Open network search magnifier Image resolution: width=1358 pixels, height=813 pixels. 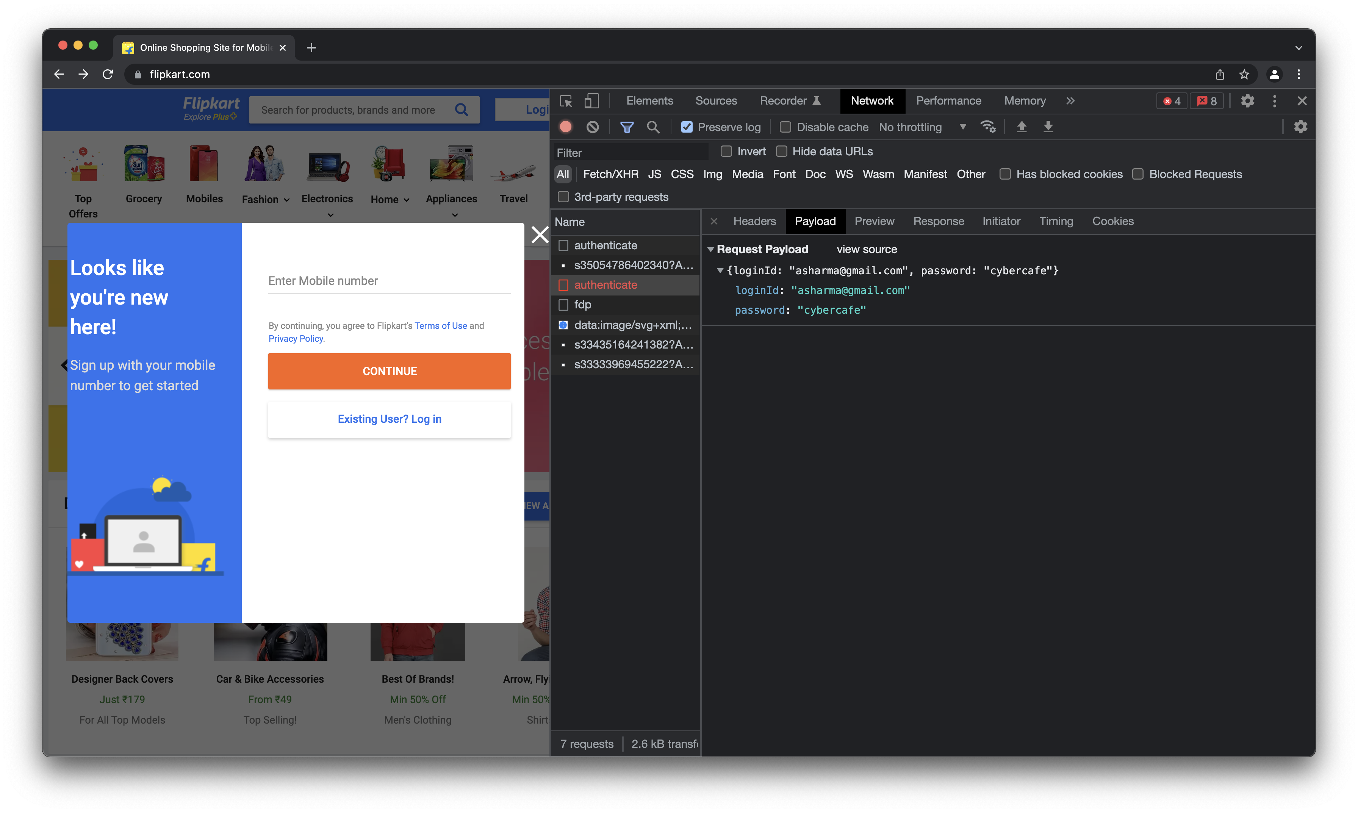click(x=653, y=127)
